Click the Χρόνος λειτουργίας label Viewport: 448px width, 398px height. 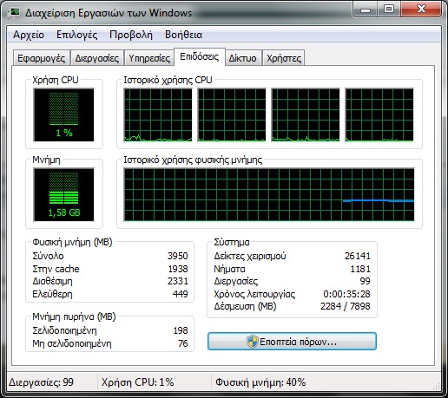click(x=254, y=294)
